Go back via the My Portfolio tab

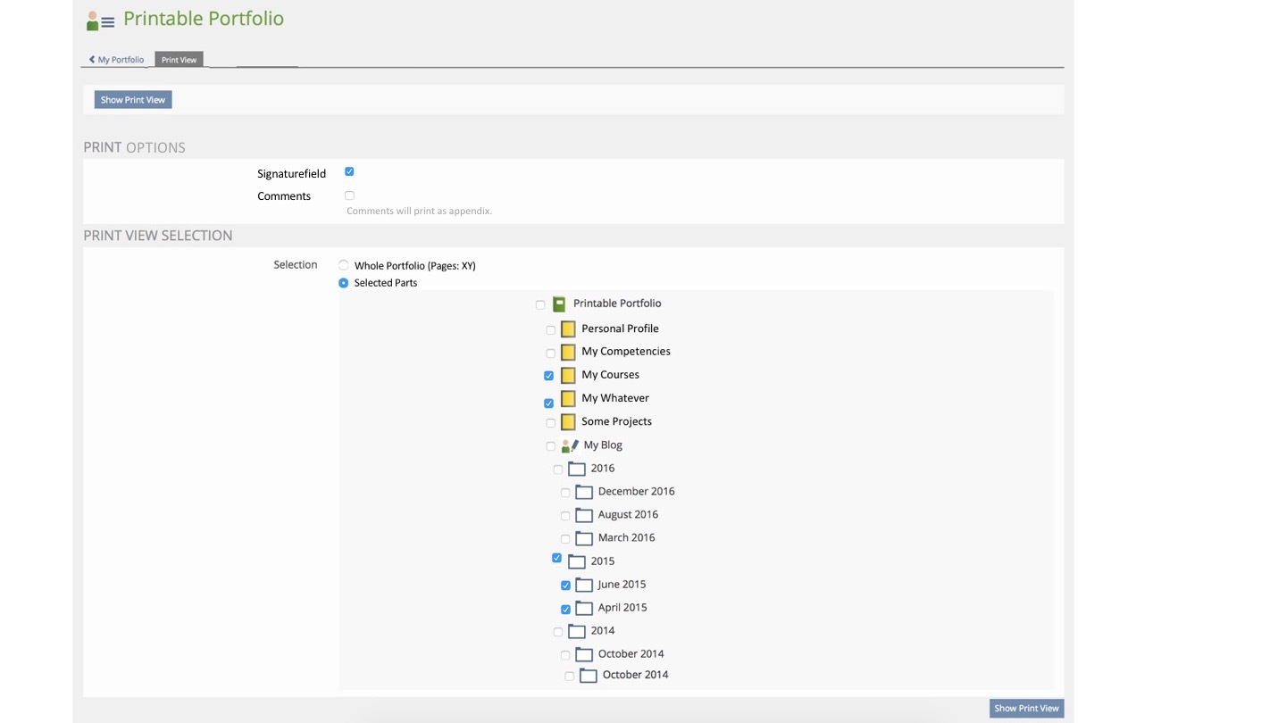click(116, 60)
